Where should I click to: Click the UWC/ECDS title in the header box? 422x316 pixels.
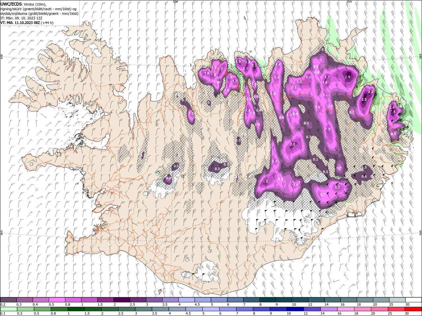pyautogui.click(x=12, y=4)
